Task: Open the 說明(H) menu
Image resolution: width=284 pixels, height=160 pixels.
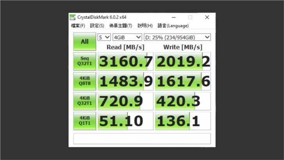Action: [x=145, y=26]
